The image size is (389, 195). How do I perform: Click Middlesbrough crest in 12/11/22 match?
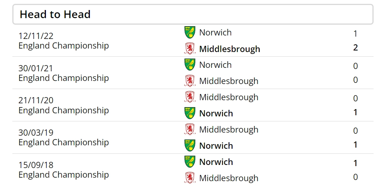coord(190,49)
